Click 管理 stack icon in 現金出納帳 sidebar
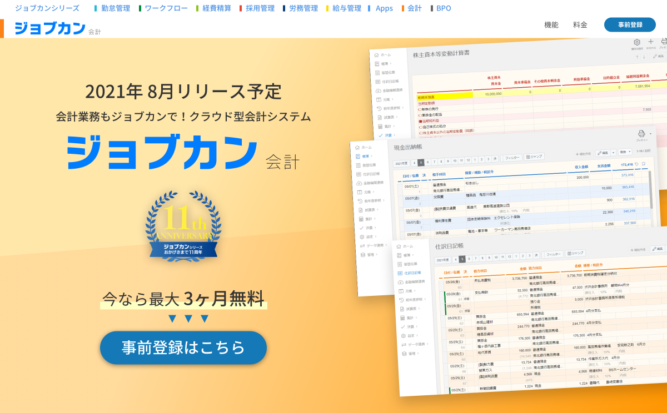 tap(363, 254)
